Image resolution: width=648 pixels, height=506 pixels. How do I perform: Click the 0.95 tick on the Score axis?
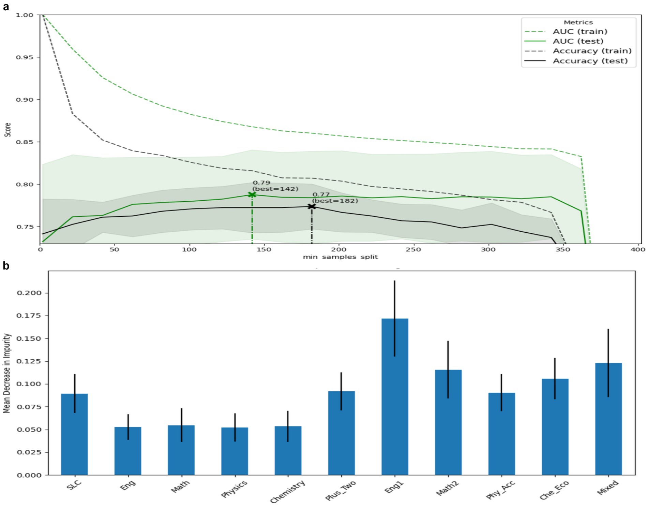tap(25, 57)
